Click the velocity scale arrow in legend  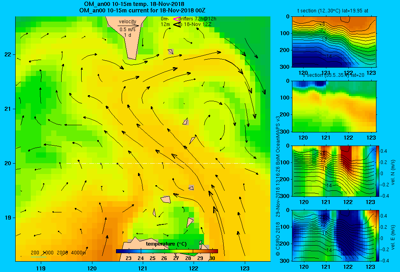tap(128, 26)
